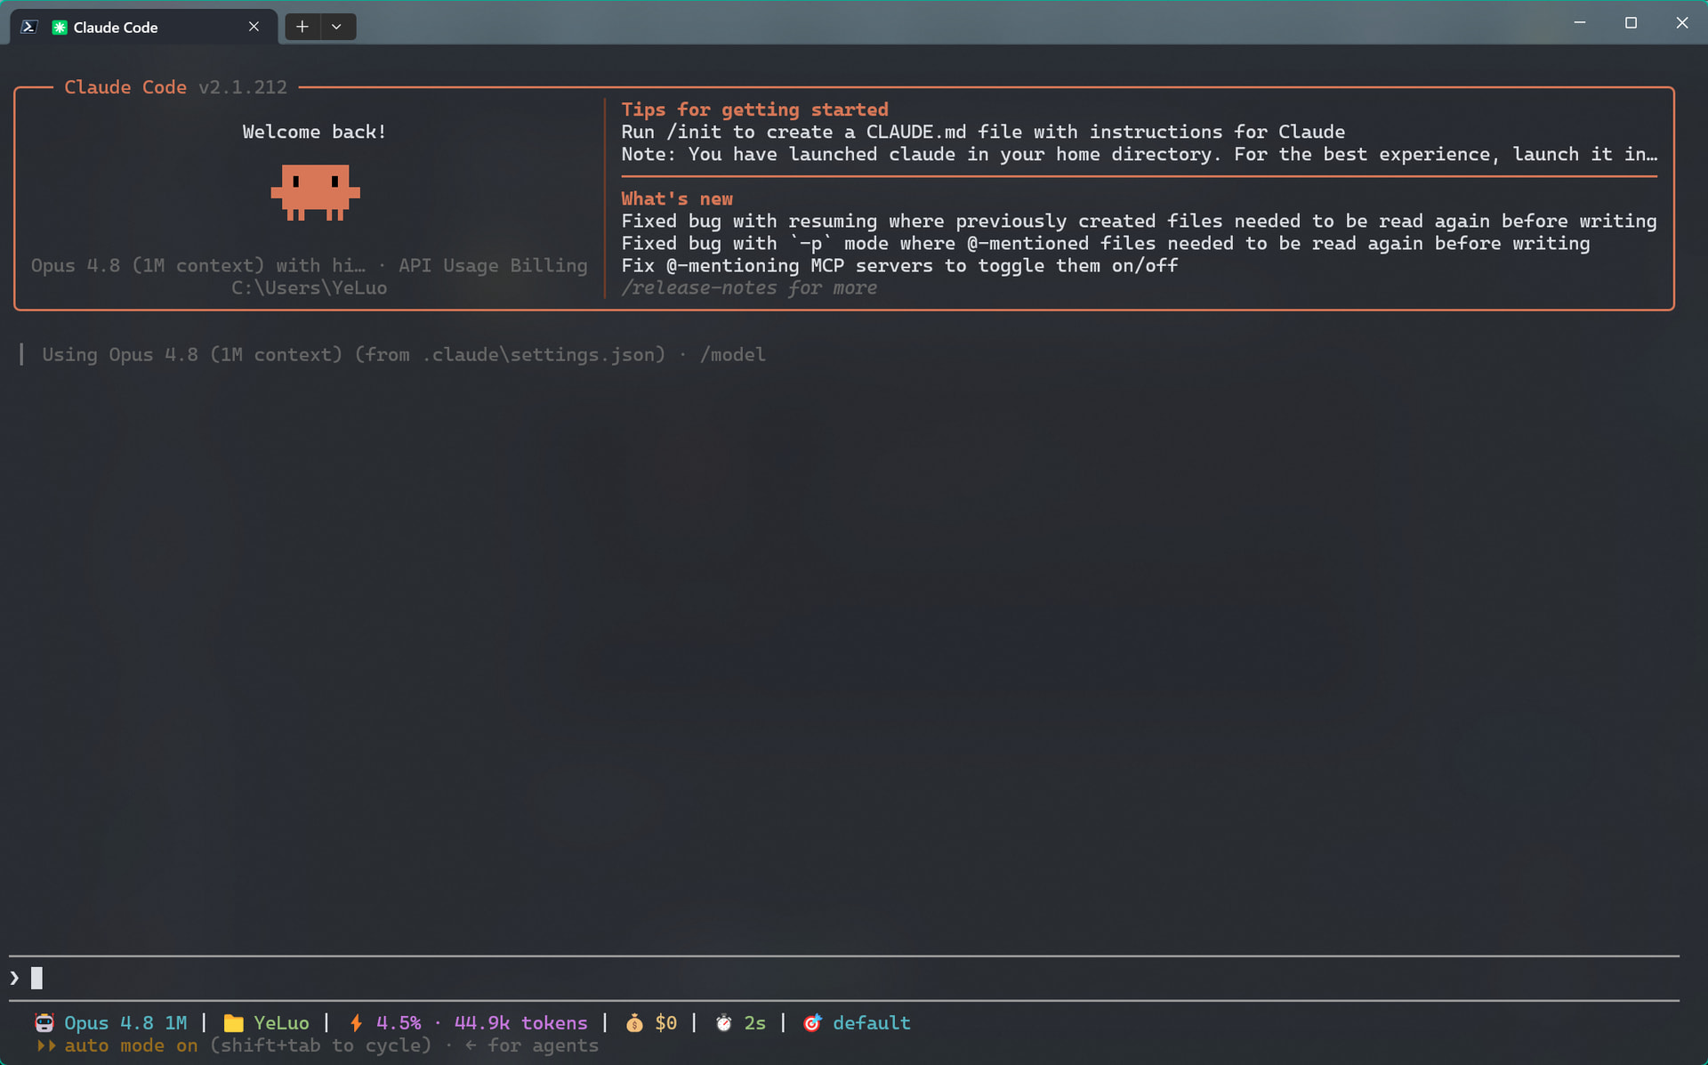
Task: Click the "Fixed bug with `-p` mode" line
Action: pyautogui.click(x=1106, y=243)
